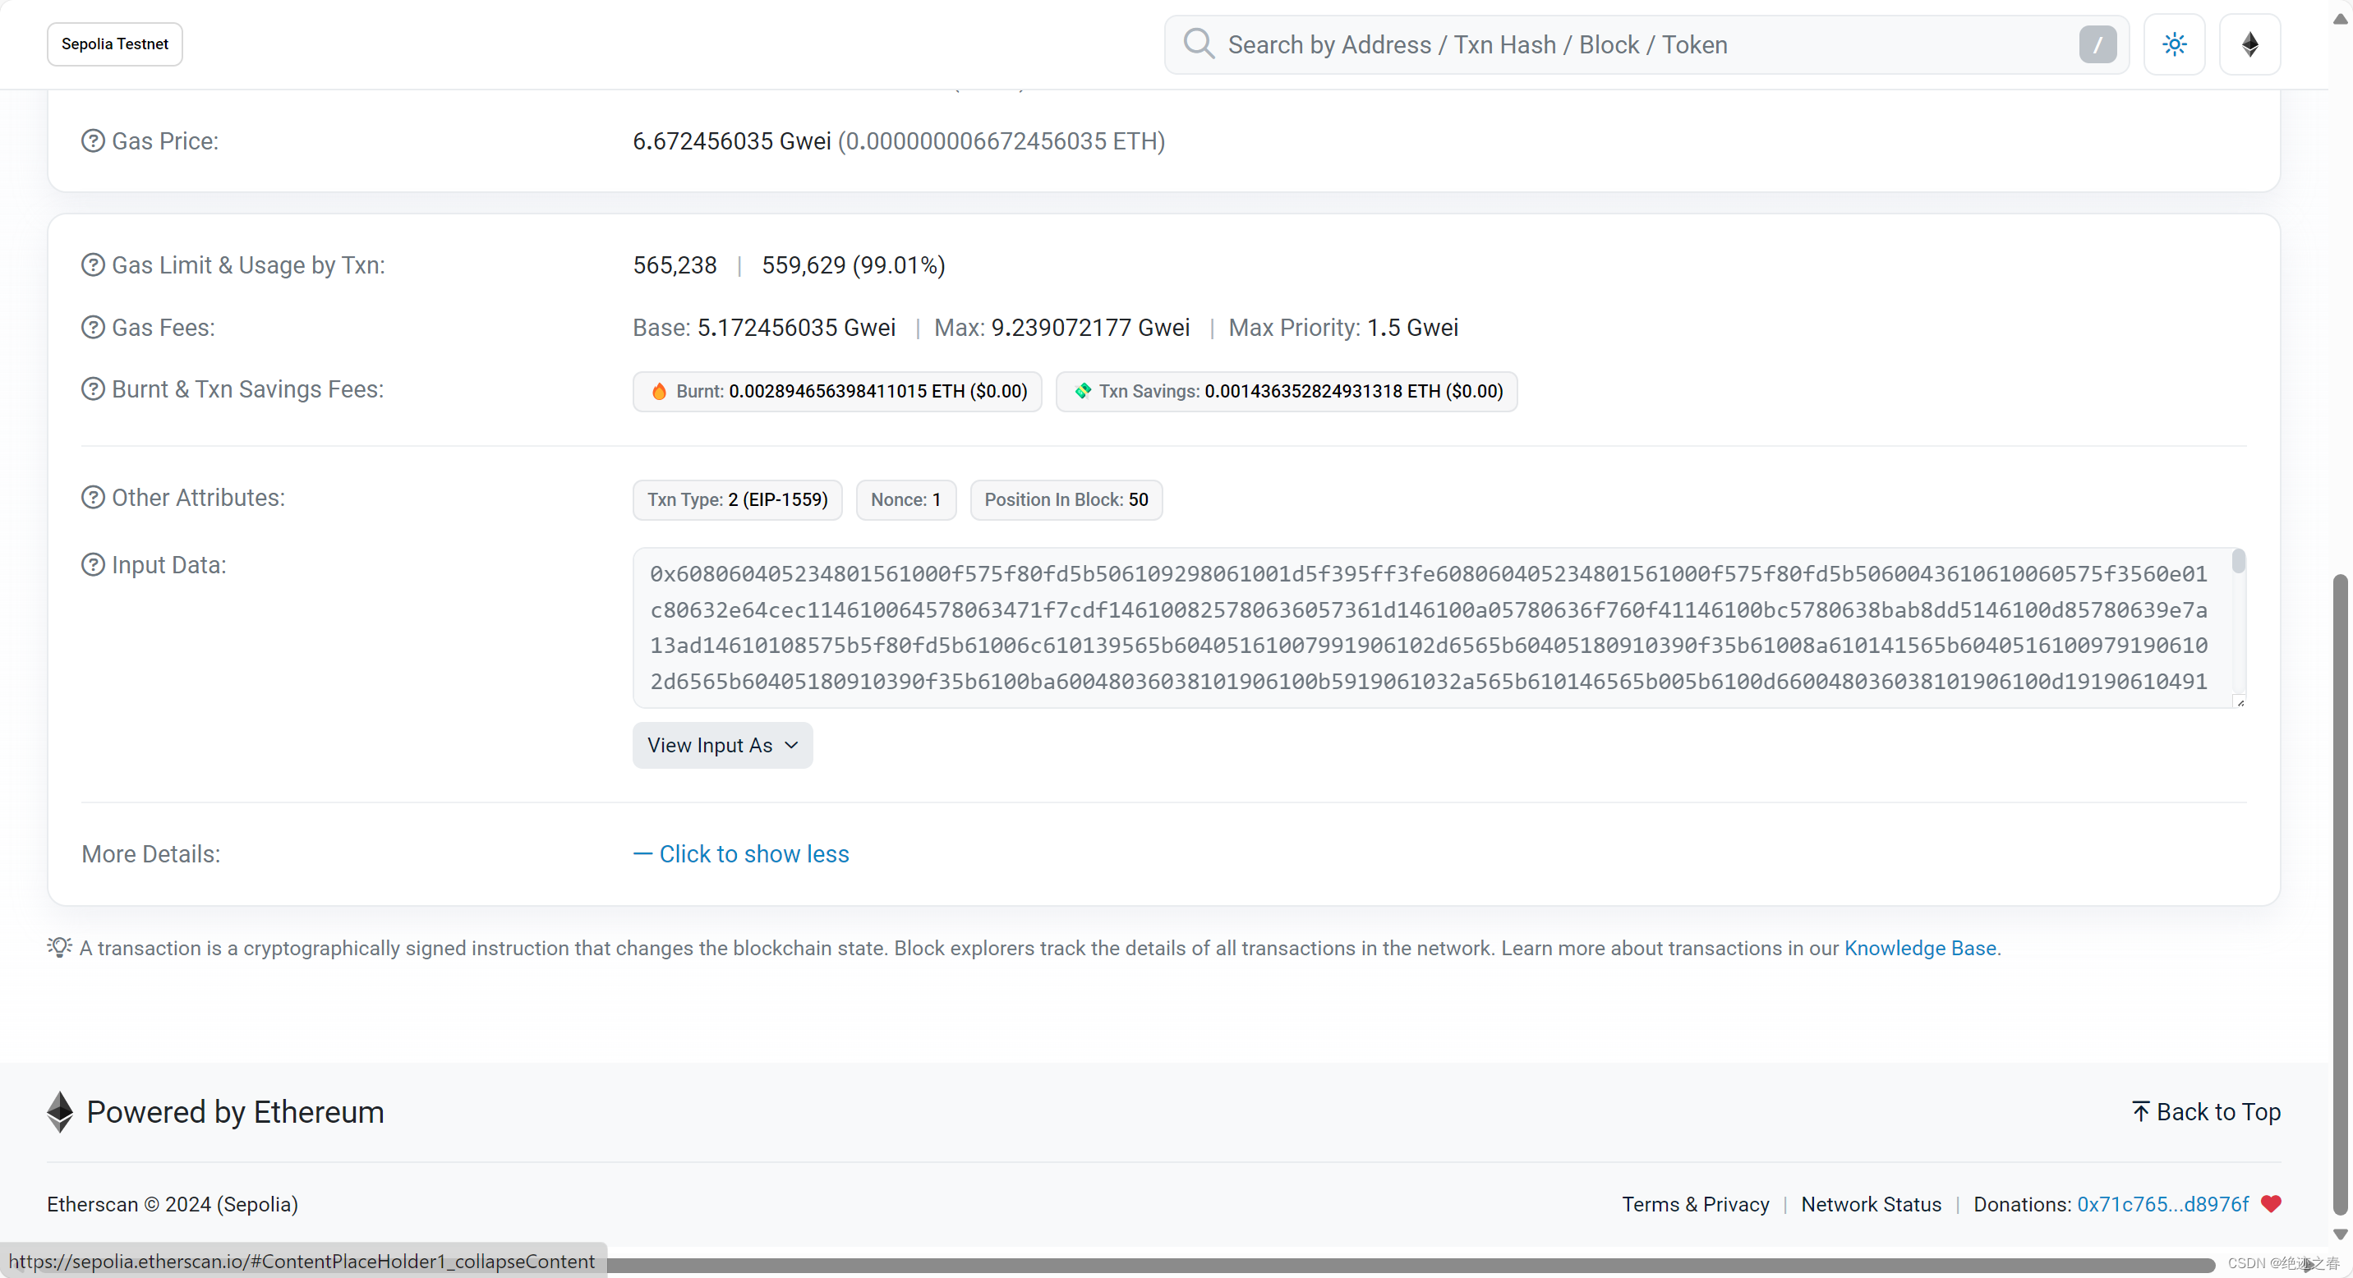Open donation address 0x71c765...d8976f
The height and width of the screenshot is (1278, 2353).
coord(2162,1204)
